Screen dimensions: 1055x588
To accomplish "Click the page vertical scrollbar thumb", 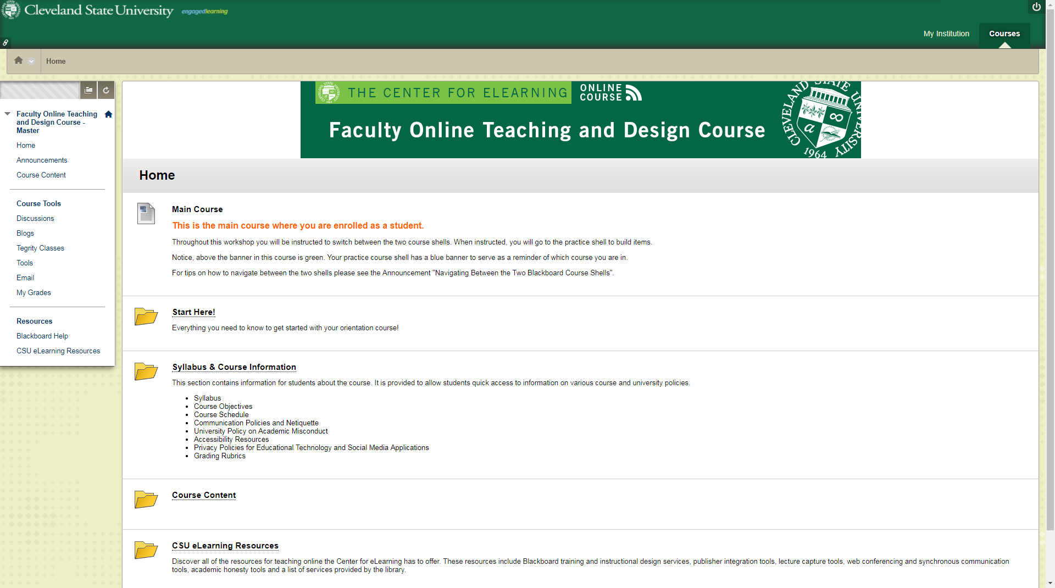I will [x=1050, y=269].
